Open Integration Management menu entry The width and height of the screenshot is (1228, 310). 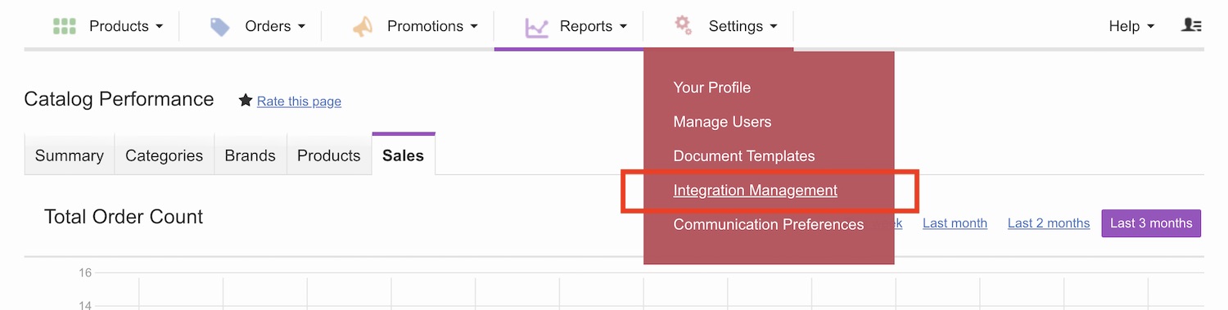(x=755, y=191)
